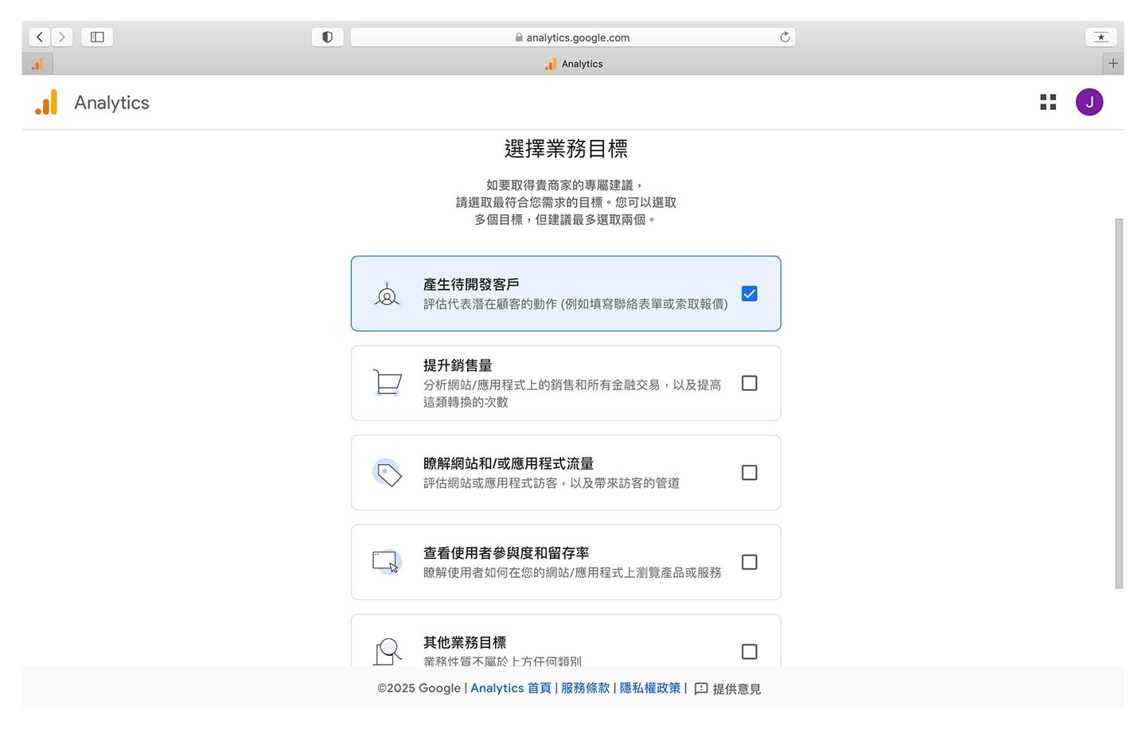
Task: Tick the 查看使用者參與度和留存率 checkbox
Action: pyautogui.click(x=749, y=562)
